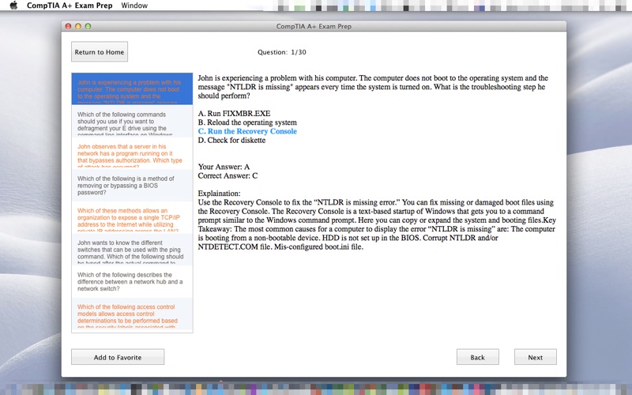
Task: Minimize the exam prep window
Action: [x=78, y=26]
